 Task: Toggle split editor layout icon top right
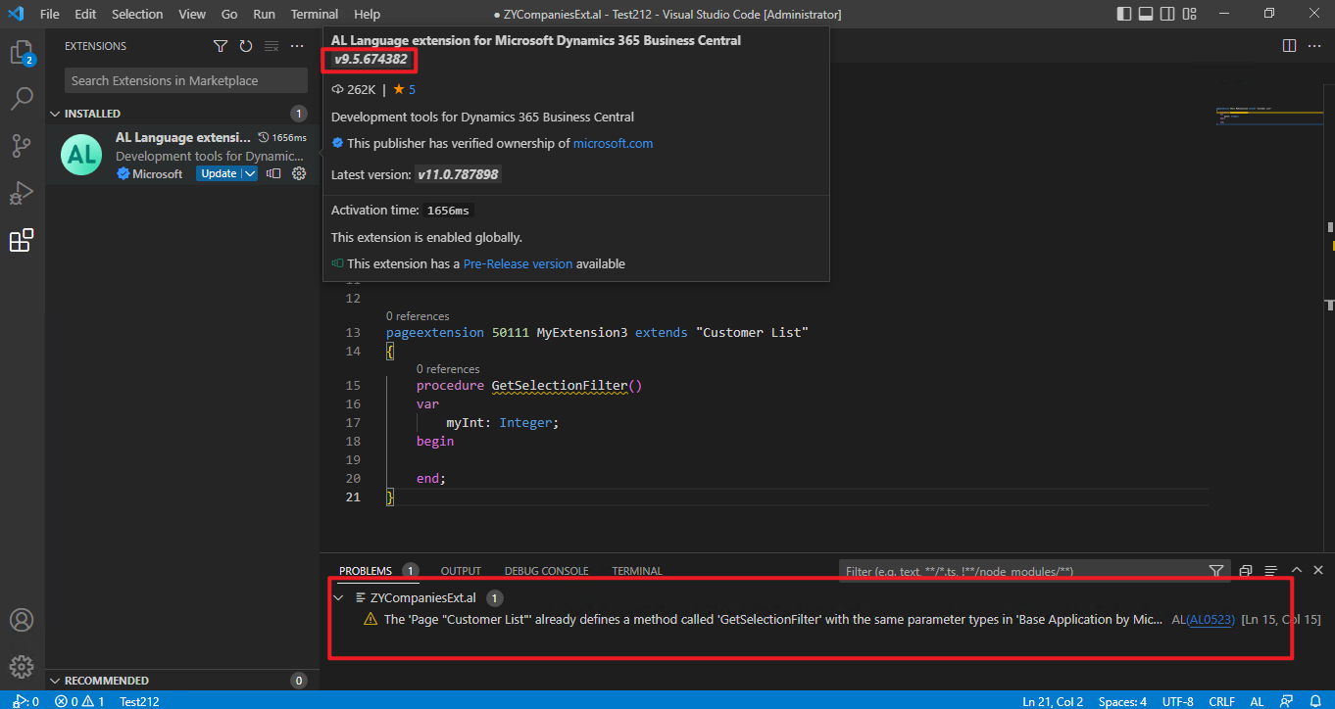[1287, 46]
